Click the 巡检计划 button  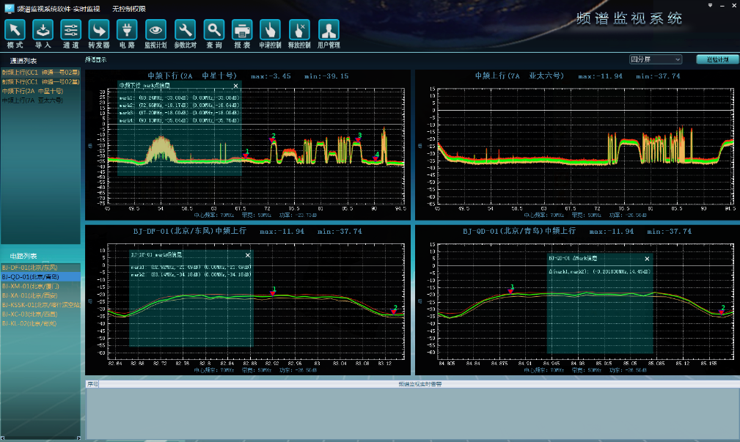[717, 59]
